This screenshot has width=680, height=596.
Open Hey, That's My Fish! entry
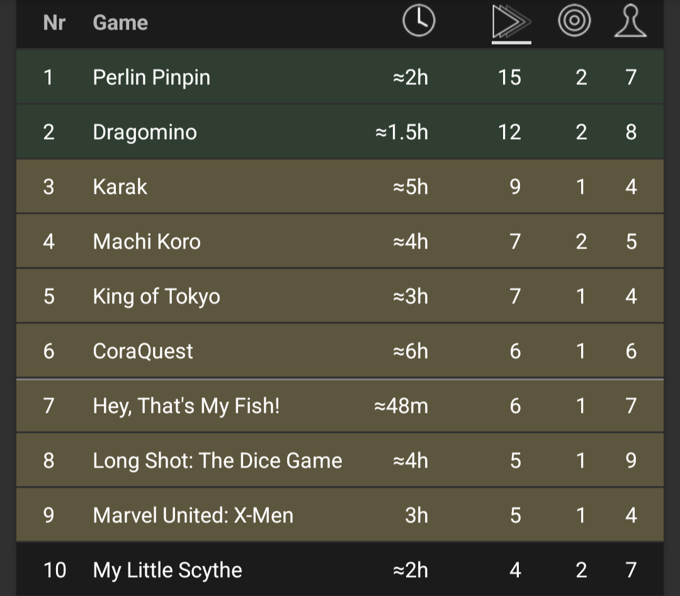pos(340,406)
